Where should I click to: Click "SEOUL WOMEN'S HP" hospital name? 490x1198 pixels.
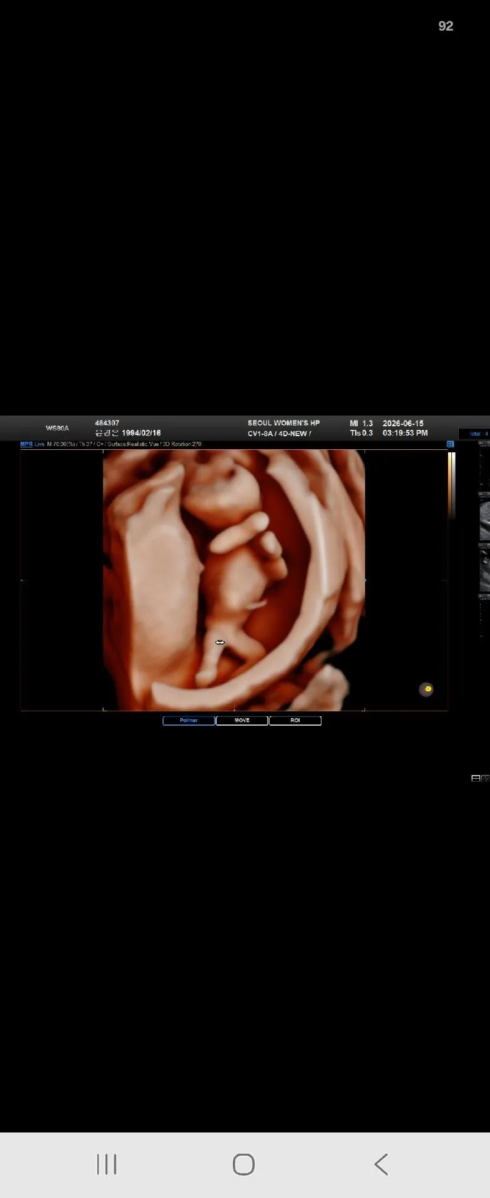point(284,423)
